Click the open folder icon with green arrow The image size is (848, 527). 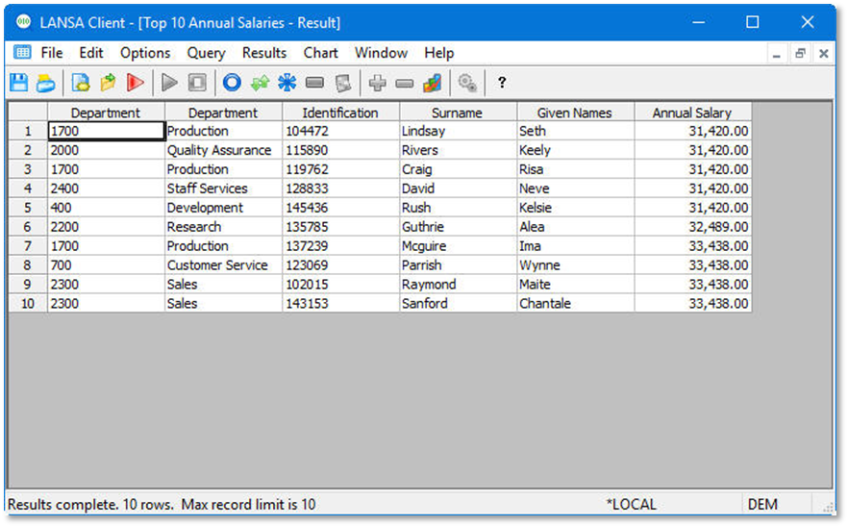pyautogui.click(x=108, y=83)
